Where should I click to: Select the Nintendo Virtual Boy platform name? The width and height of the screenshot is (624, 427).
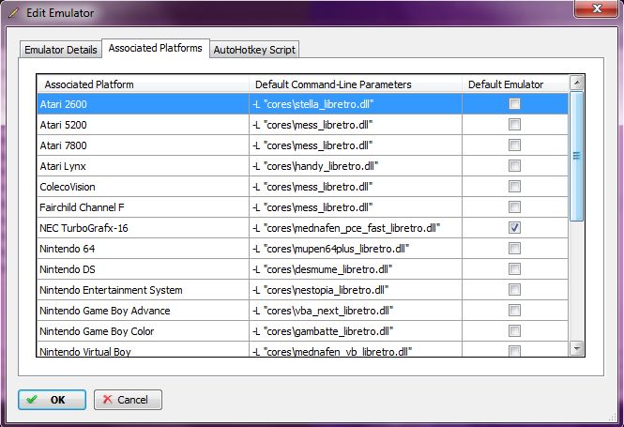85,351
